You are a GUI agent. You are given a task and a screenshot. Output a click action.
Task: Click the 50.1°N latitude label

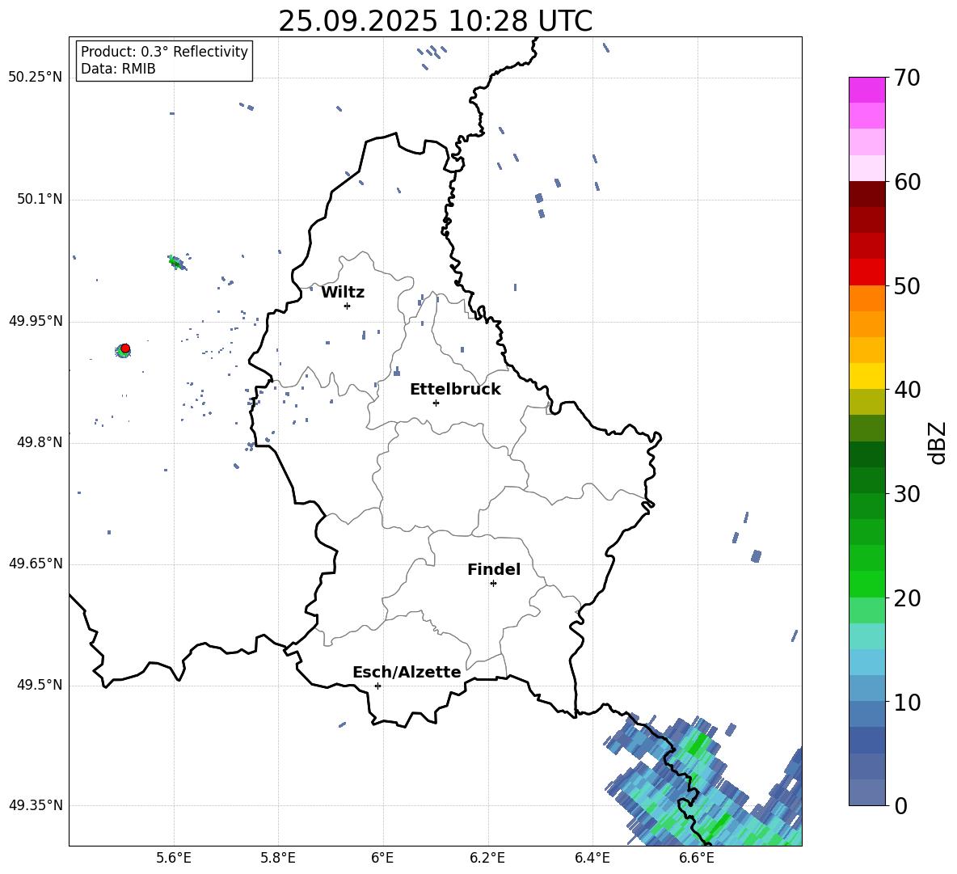pos(40,199)
